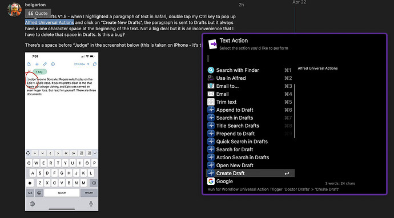394x218 pixels.
Task: Click the highlighted Alfred Universal Actions text
Action: point(50,22)
